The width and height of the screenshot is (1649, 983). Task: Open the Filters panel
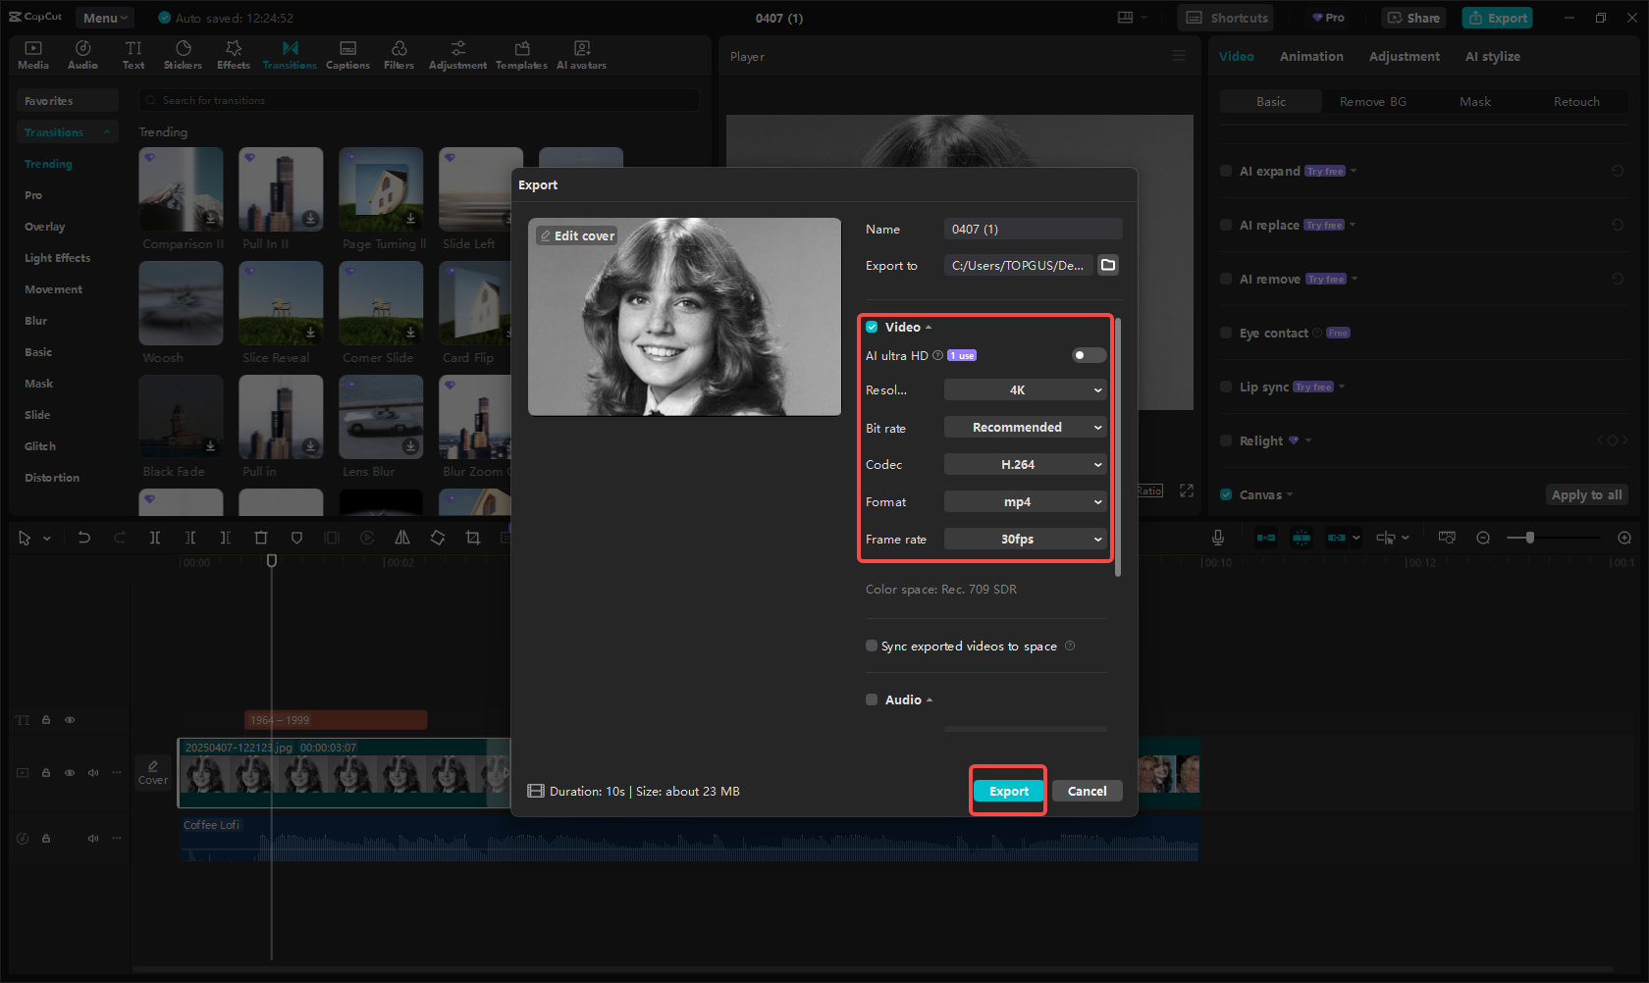399,54
